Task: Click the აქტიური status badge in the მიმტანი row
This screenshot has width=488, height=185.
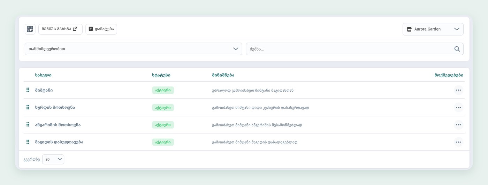Action: pos(163,90)
